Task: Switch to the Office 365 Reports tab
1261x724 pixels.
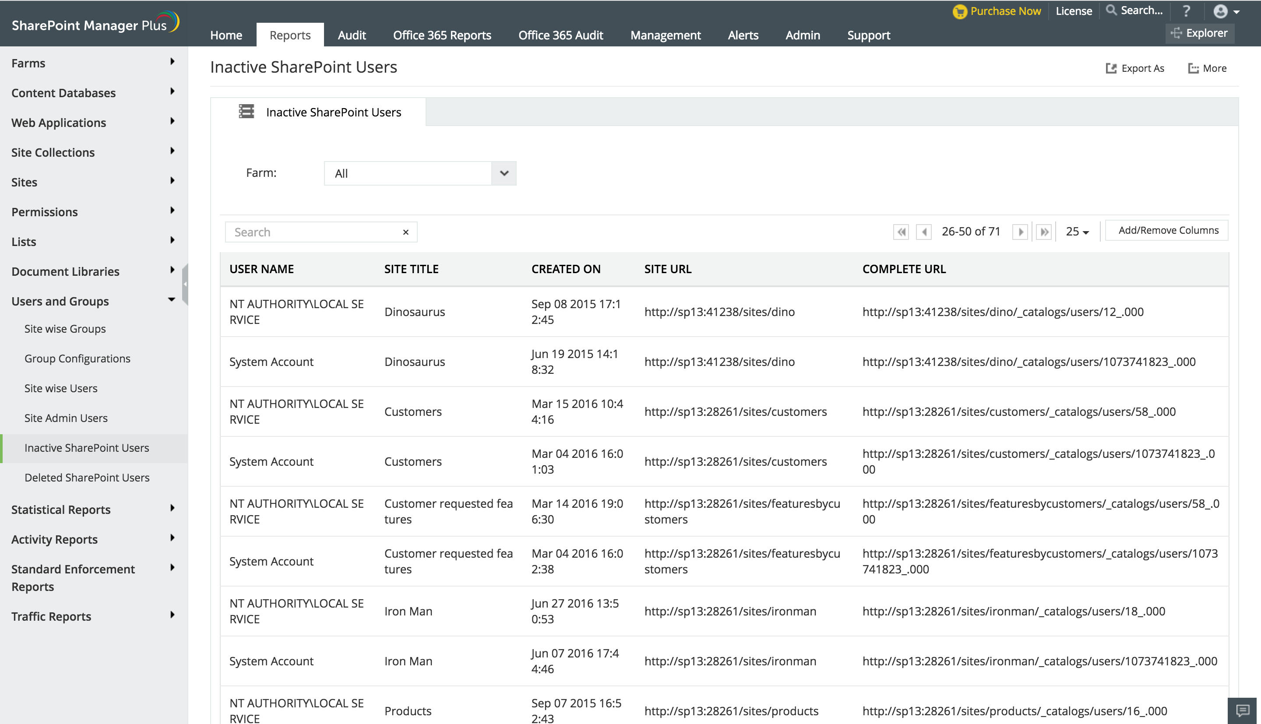Action: (x=441, y=35)
